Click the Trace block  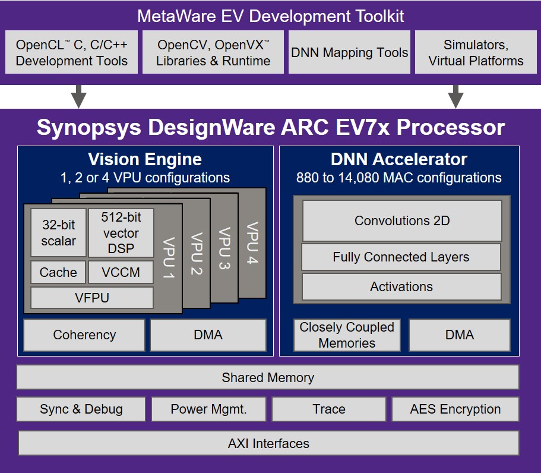tap(329, 409)
